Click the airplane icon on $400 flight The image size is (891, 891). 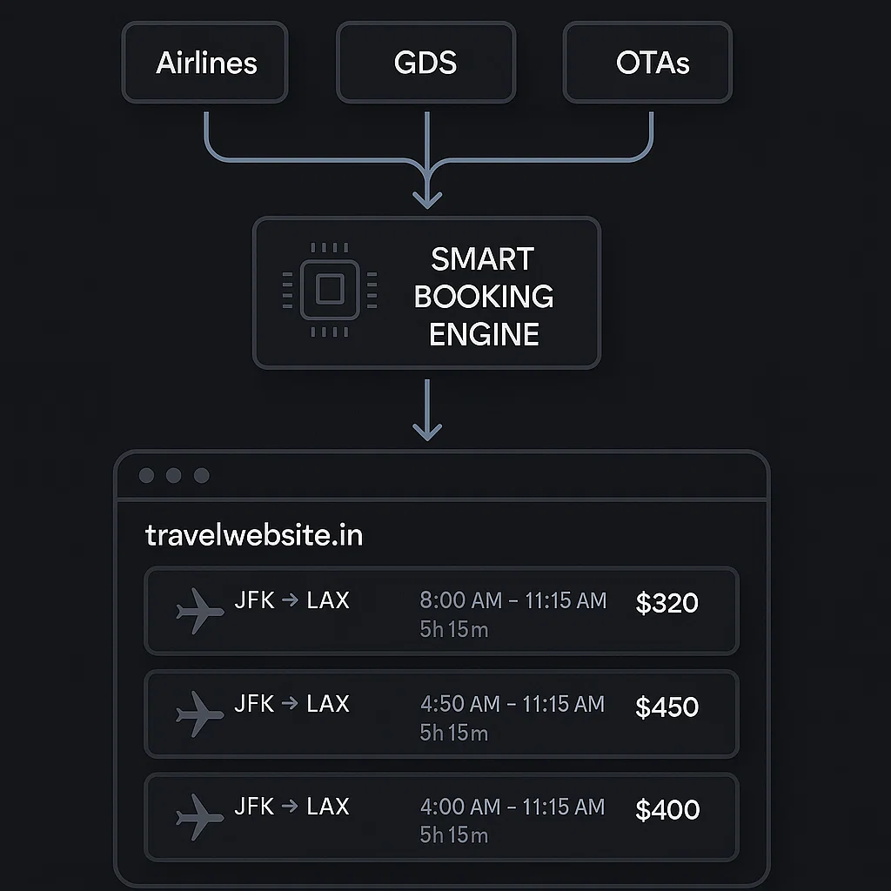[x=200, y=817]
